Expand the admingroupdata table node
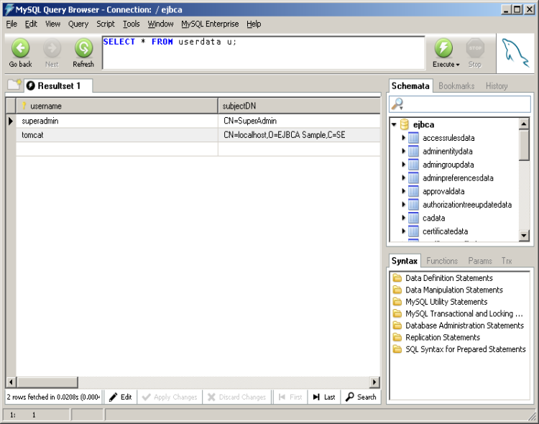539x424 pixels. point(404,165)
